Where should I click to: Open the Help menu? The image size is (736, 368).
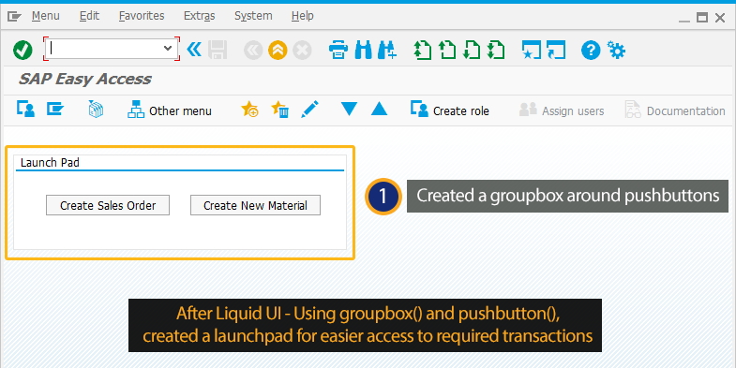pos(302,16)
